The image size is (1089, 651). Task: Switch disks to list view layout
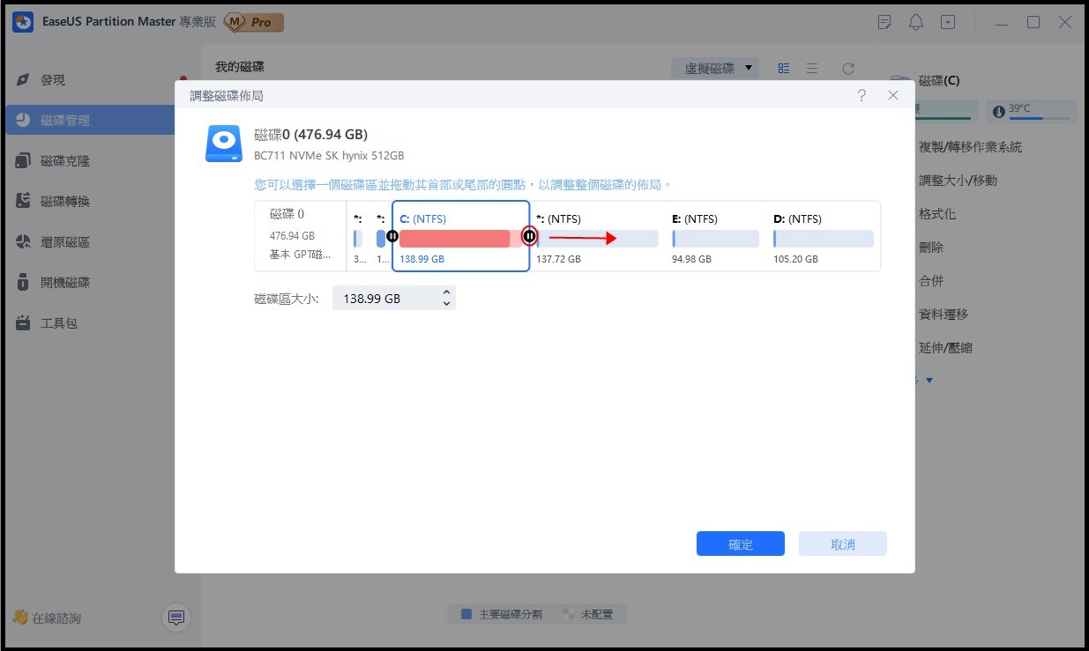pos(811,67)
